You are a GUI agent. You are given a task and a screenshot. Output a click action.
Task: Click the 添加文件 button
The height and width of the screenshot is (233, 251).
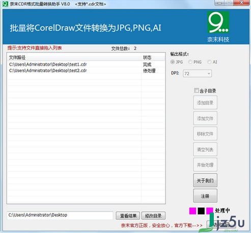pyautogui.click(x=205, y=118)
